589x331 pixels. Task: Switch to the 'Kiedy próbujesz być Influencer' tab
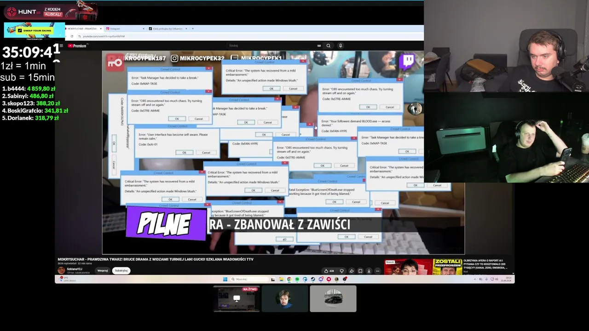[x=168, y=29]
